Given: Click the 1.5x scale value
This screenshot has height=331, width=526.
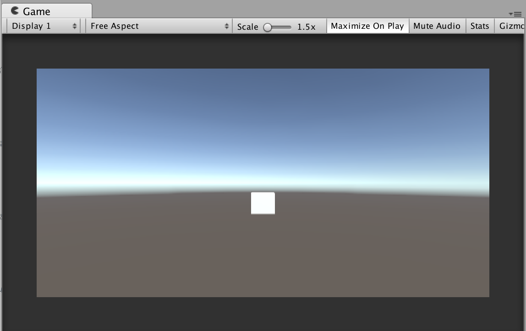Looking at the screenshot, I should pyautogui.click(x=306, y=27).
